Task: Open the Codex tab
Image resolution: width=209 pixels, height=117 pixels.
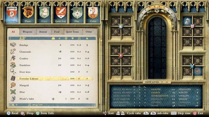Action: [x=93, y=15]
